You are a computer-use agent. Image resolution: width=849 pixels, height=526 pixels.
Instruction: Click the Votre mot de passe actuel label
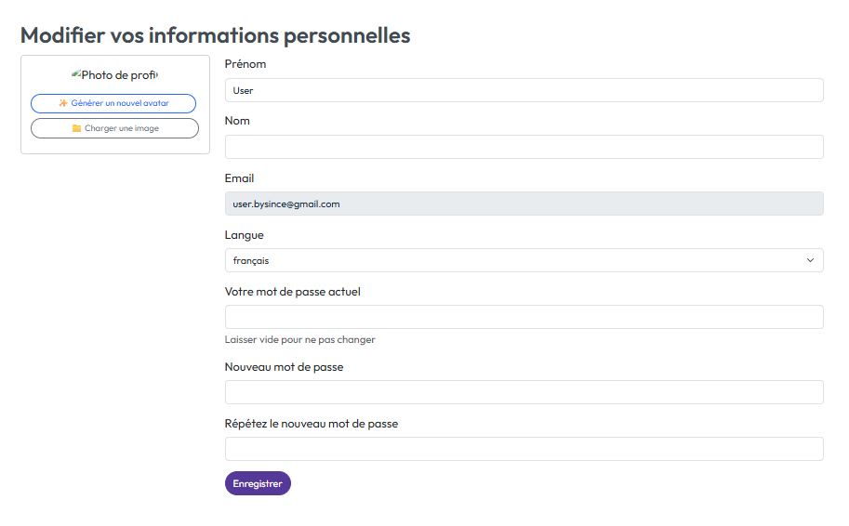click(292, 292)
